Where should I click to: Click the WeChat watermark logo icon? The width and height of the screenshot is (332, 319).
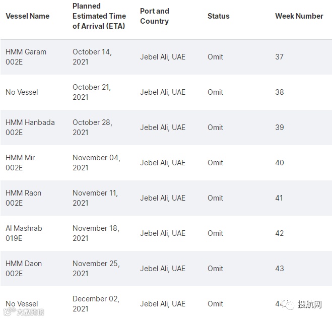click(288, 304)
